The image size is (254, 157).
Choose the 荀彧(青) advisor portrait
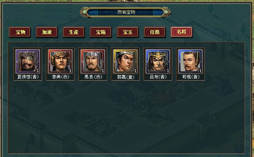190,61
